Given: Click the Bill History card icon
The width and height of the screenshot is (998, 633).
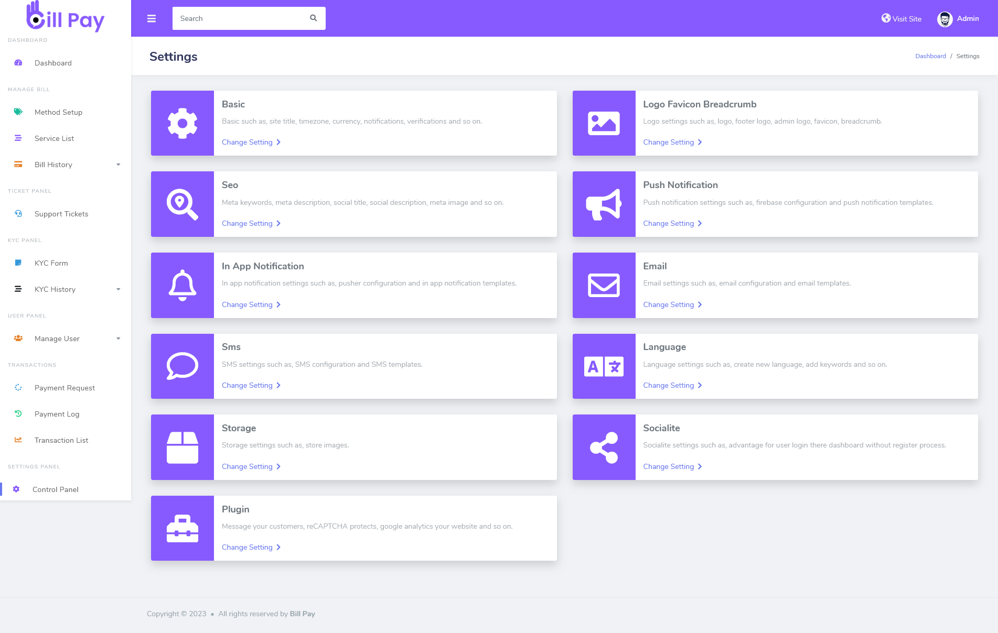Looking at the screenshot, I should tap(18, 165).
